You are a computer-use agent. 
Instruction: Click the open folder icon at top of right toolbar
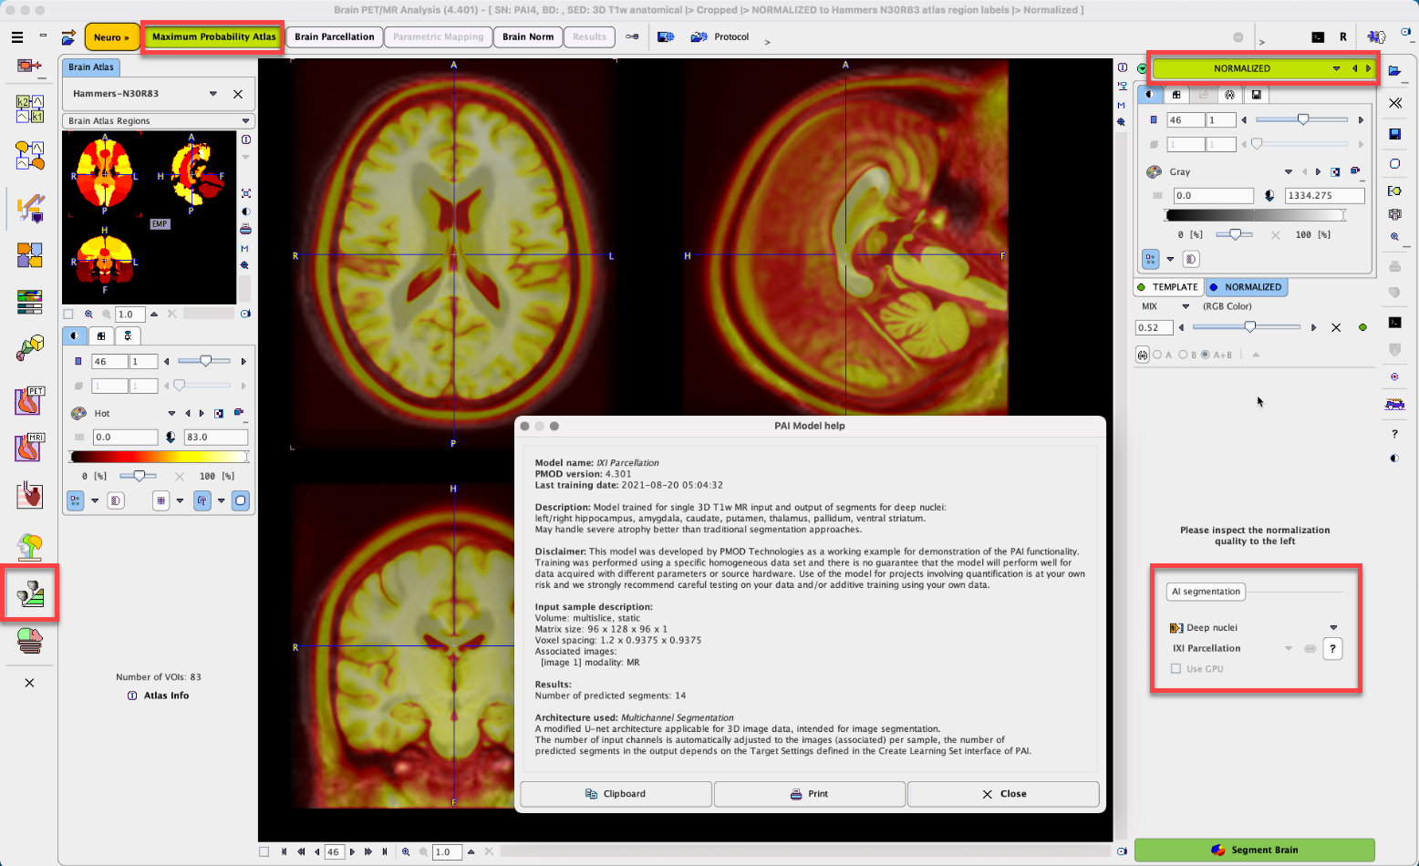pos(1394,70)
